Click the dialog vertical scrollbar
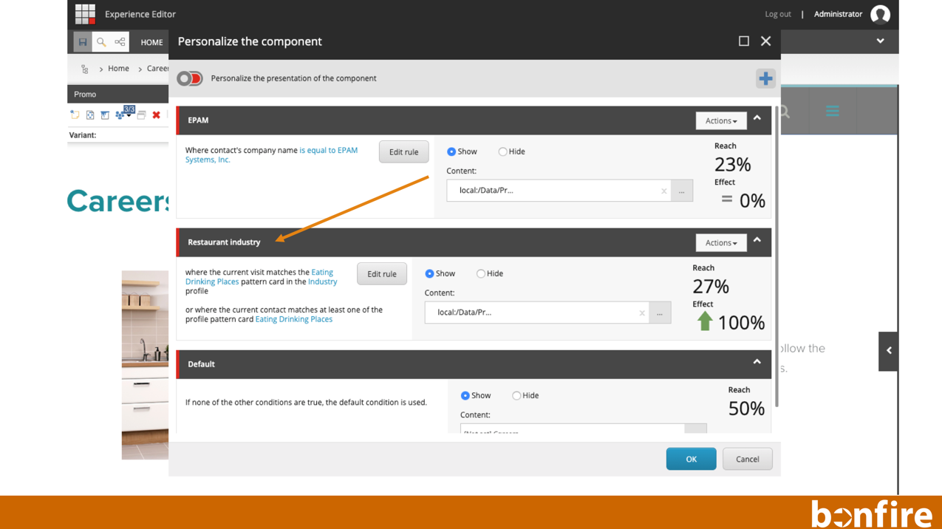 [x=777, y=255]
